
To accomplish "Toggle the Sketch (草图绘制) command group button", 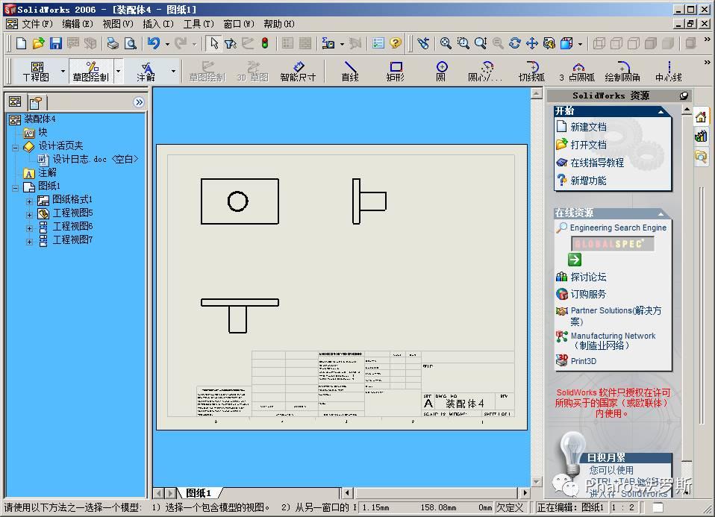I will [x=91, y=72].
